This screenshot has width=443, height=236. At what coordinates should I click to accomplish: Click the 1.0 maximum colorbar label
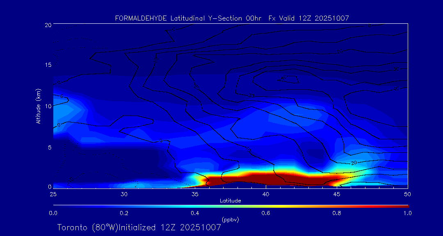click(x=408, y=213)
